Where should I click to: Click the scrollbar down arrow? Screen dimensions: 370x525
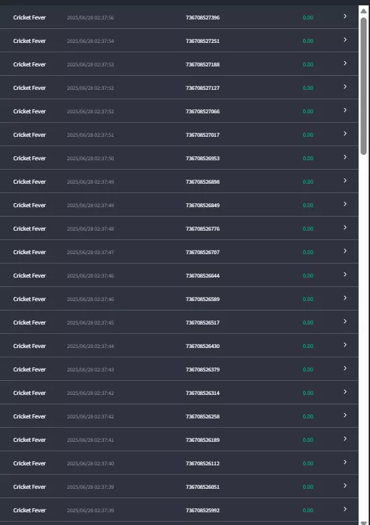364,523
